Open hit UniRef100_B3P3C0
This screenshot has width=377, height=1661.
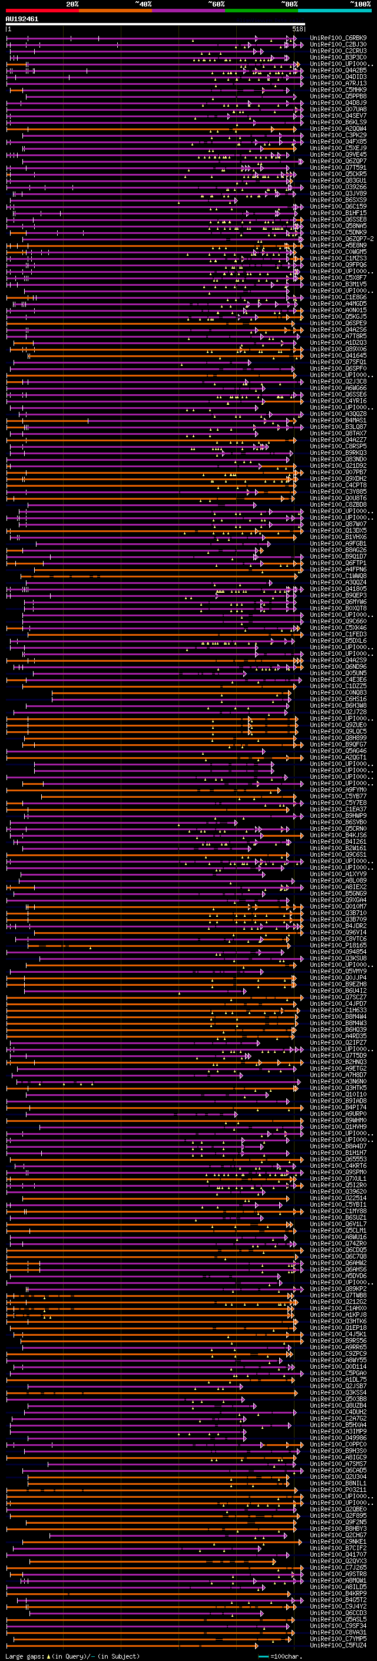point(338,57)
